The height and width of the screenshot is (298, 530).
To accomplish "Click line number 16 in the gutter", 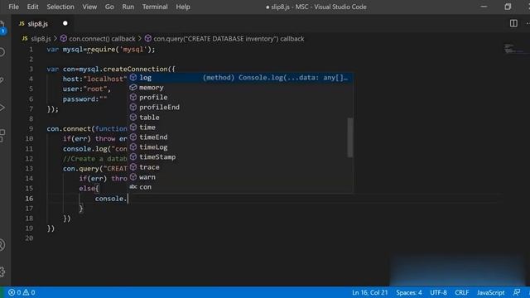I will (29, 199).
